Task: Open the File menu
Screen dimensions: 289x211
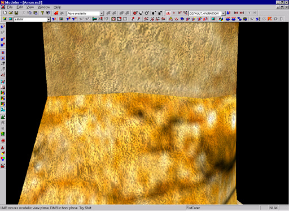Action: click(10, 7)
